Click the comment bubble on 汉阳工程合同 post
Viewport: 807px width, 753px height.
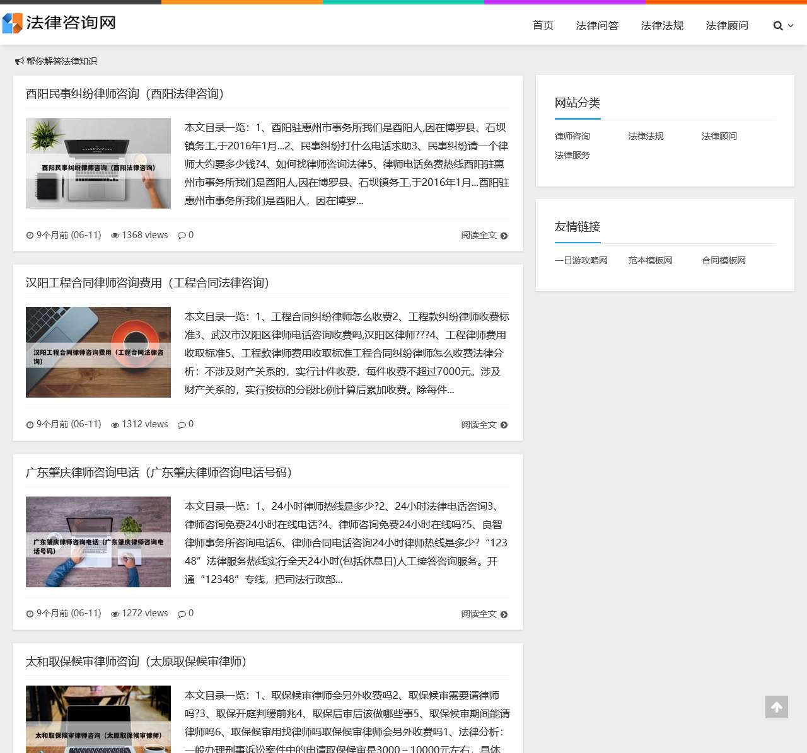182,425
